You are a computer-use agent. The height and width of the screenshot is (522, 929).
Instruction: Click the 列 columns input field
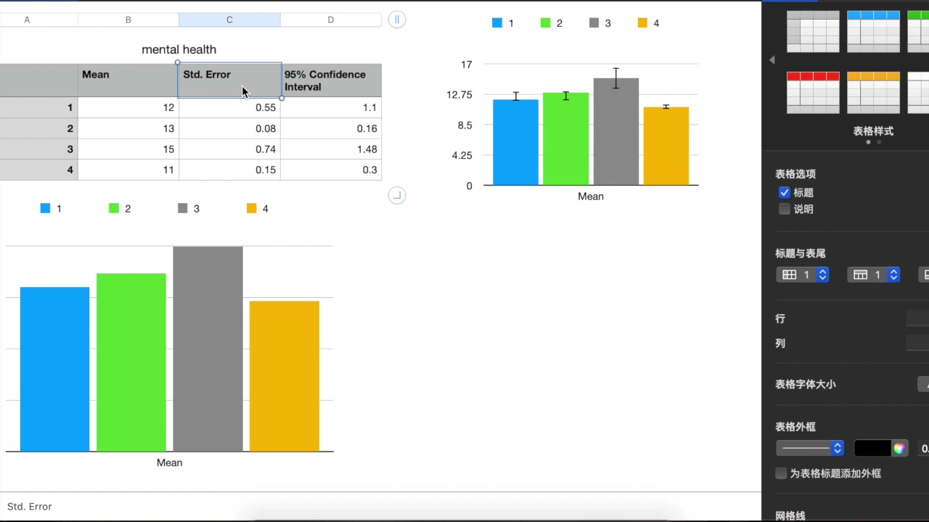click(x=917, y=343)
